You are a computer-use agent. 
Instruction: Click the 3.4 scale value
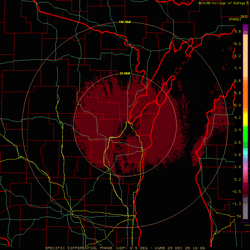point(237,130)
